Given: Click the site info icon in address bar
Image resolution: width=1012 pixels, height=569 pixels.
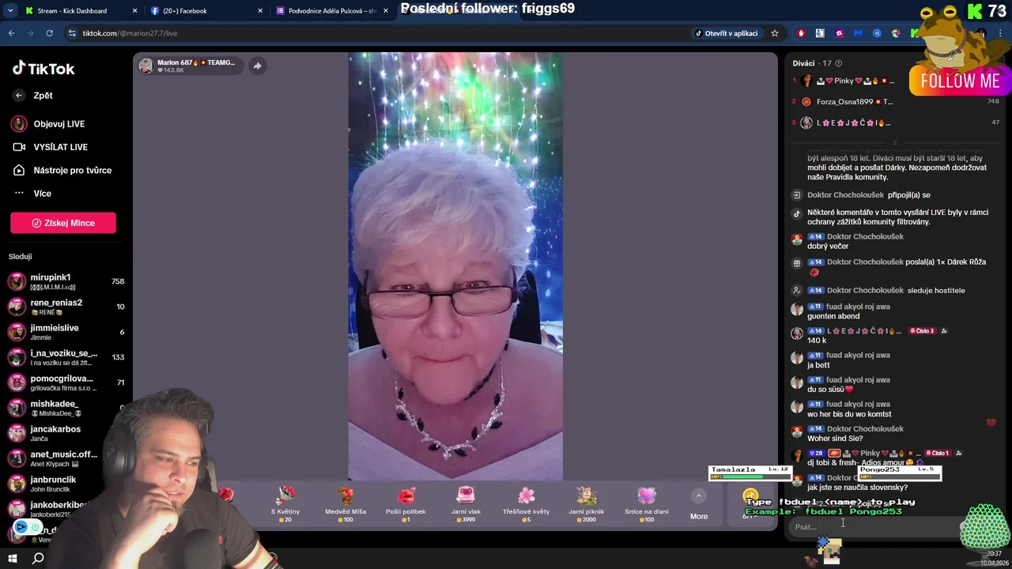Looking at the screenshot, I should [x=72, y=33].
